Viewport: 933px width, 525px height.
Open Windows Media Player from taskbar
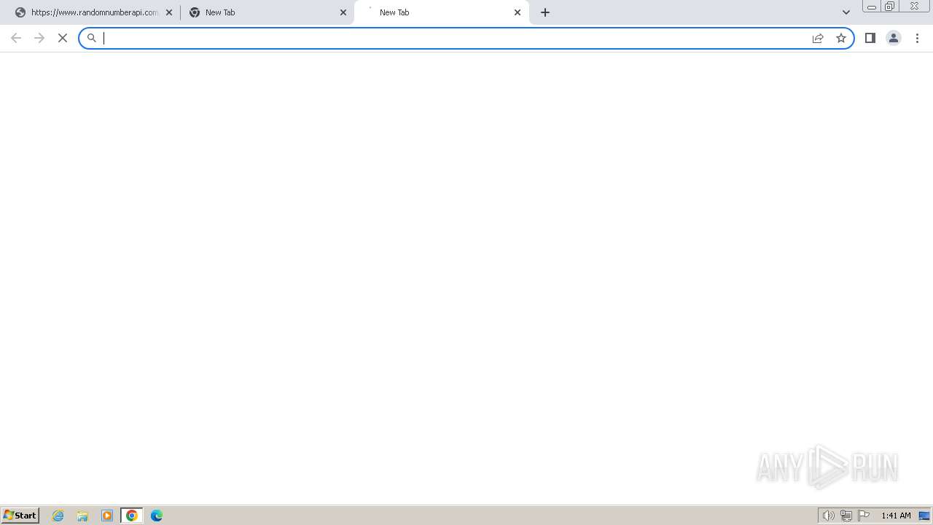107,516
